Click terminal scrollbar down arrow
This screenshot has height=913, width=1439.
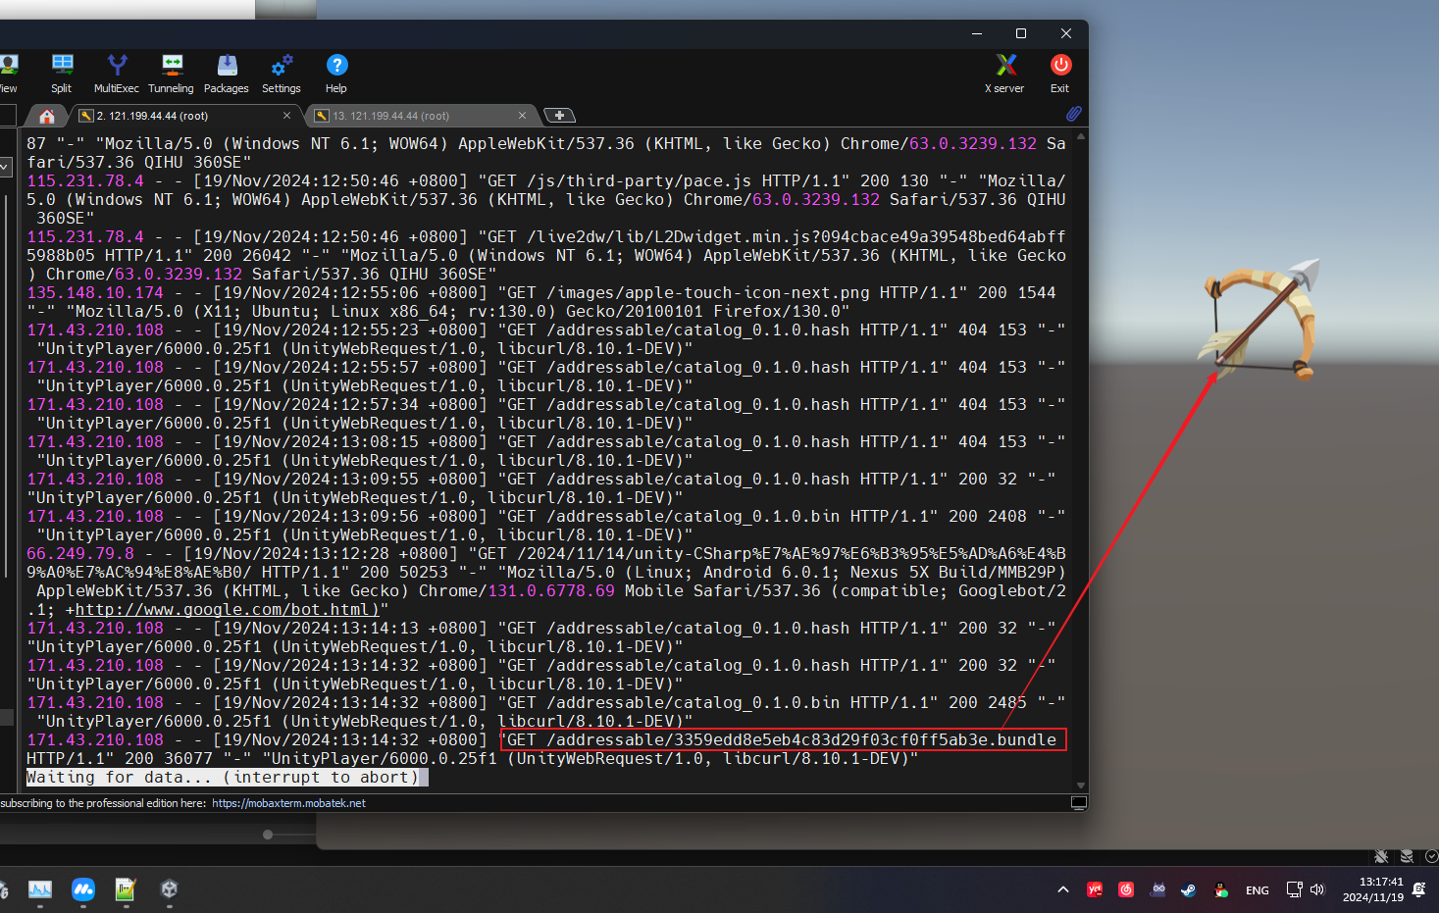1081,786
